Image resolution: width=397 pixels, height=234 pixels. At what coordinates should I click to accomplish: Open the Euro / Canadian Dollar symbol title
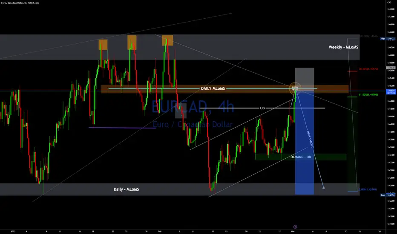(20, 3)
